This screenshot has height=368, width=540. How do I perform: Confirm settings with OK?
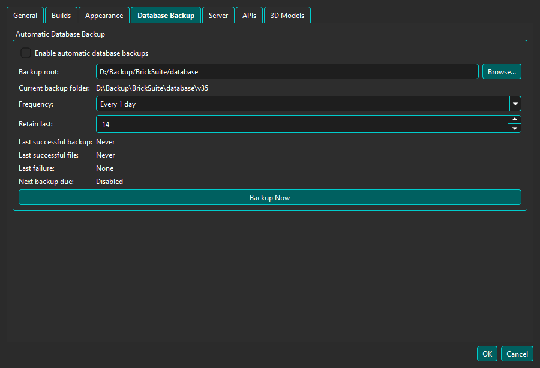pos(487,354)
